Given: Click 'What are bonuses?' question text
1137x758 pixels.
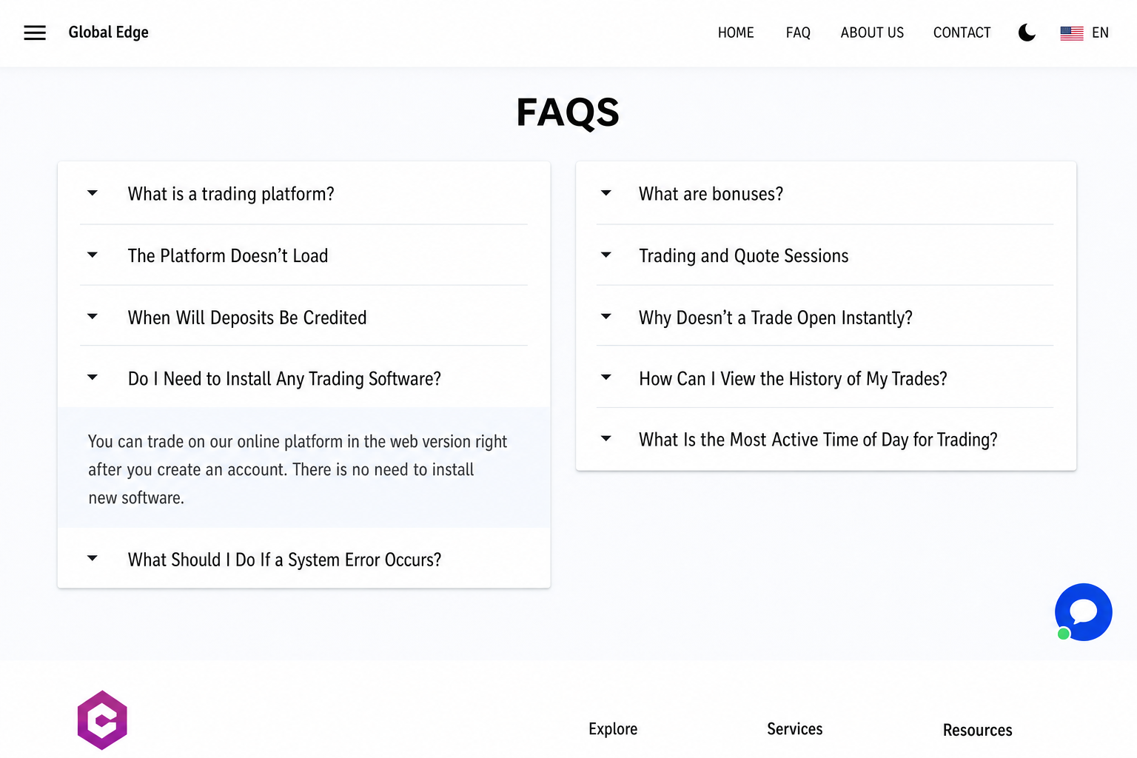Looking at the screenshot, I should tap(711, 194).
